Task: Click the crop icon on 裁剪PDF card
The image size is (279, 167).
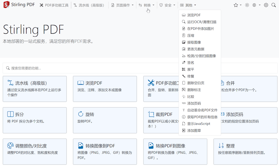Action: (151, 114)
